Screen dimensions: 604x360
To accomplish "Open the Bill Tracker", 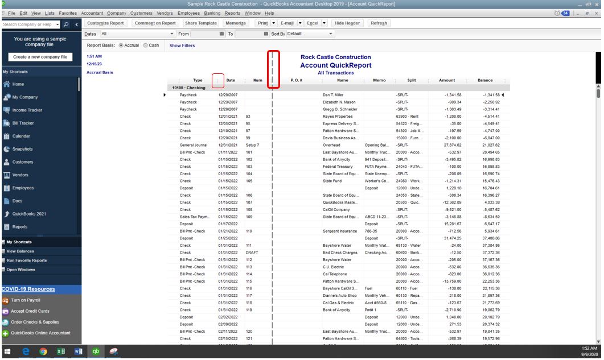I will tap(24, 123).
